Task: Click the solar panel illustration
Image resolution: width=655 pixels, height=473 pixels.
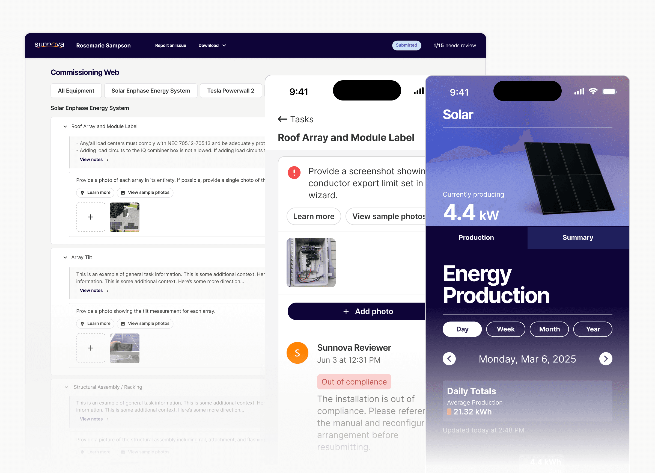Action: pos(569,178)
